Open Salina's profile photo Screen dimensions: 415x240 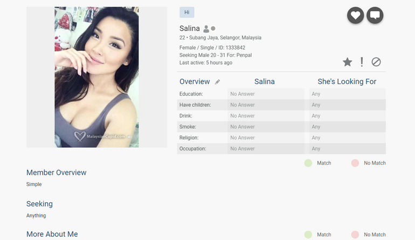[96, 77]
